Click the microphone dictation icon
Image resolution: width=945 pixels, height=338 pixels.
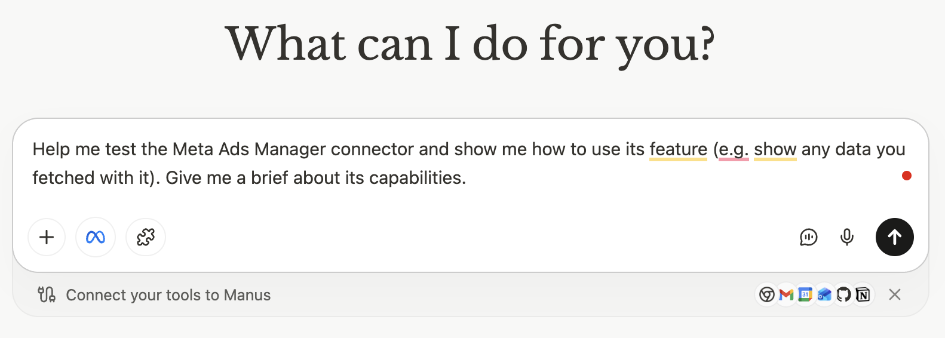click(x=846, y=237)
